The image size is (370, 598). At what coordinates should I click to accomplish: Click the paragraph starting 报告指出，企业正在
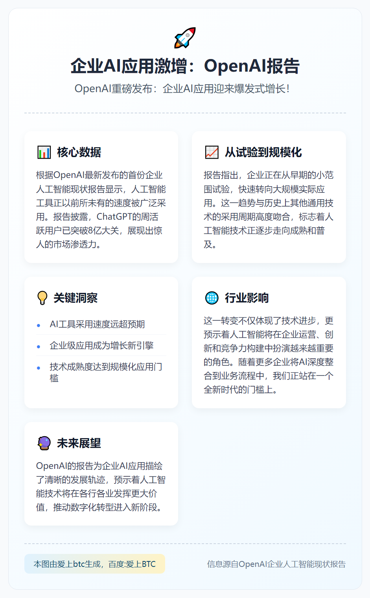269,209
